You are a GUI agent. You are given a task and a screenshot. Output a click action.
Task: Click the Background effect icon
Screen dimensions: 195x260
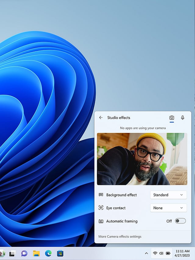click(x=101, y=195)
